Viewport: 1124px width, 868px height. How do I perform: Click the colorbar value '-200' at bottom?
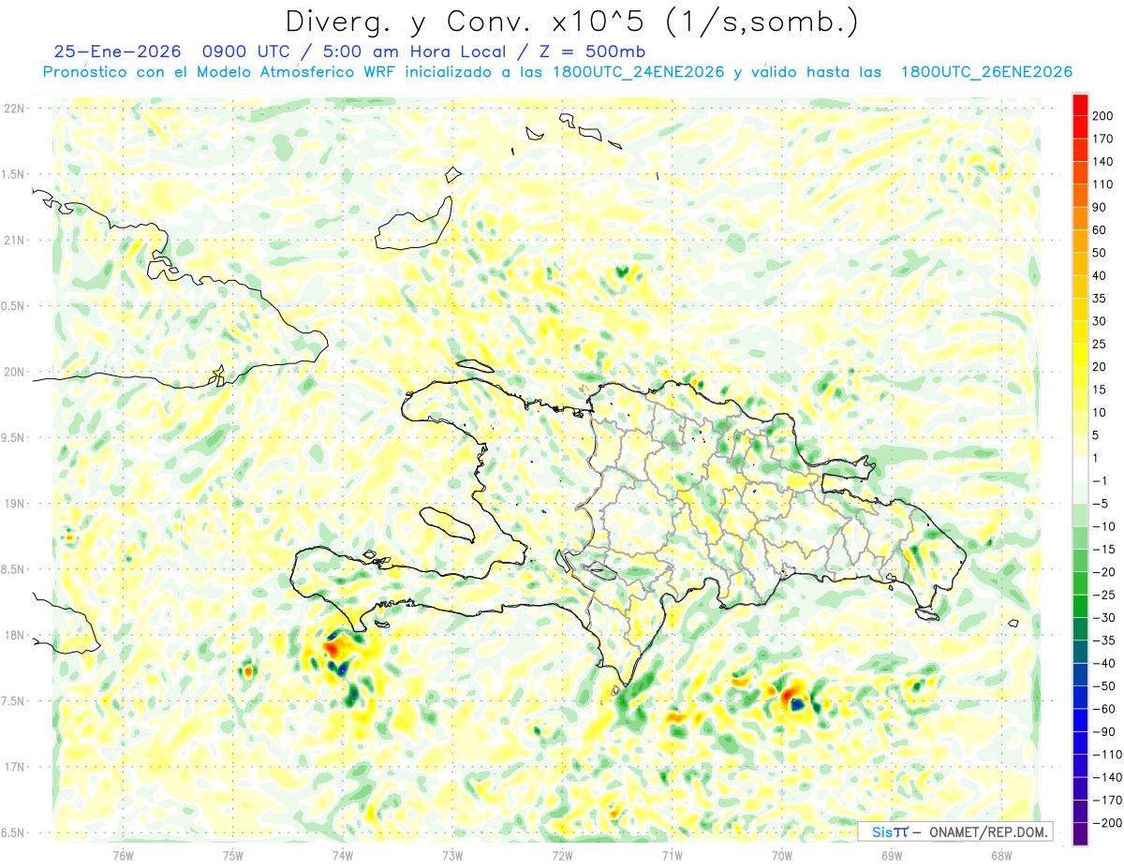(x=1107, y=823)
